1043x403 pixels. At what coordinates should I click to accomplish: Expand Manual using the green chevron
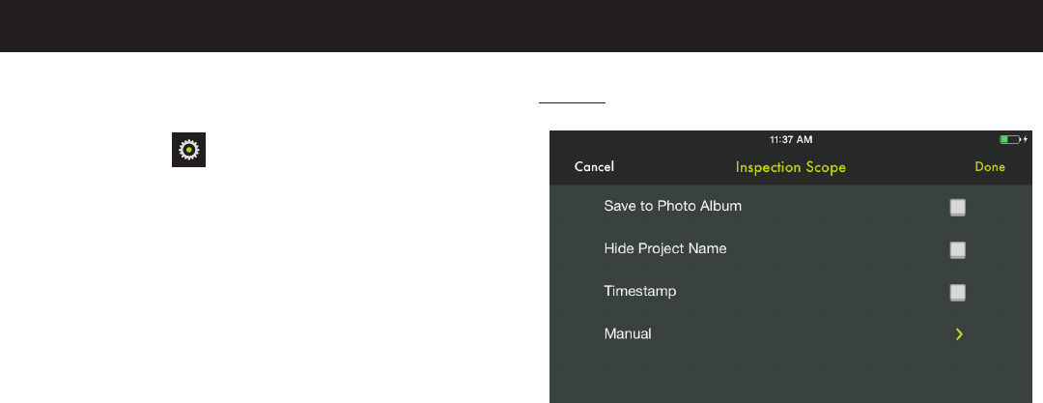pyautogui.click(x=959, y=334)
